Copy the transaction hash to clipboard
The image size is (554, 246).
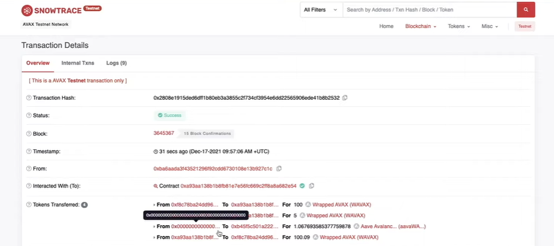click(345, 98)
